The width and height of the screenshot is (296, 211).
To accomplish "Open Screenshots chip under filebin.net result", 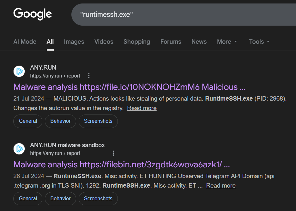I will 98,199.
